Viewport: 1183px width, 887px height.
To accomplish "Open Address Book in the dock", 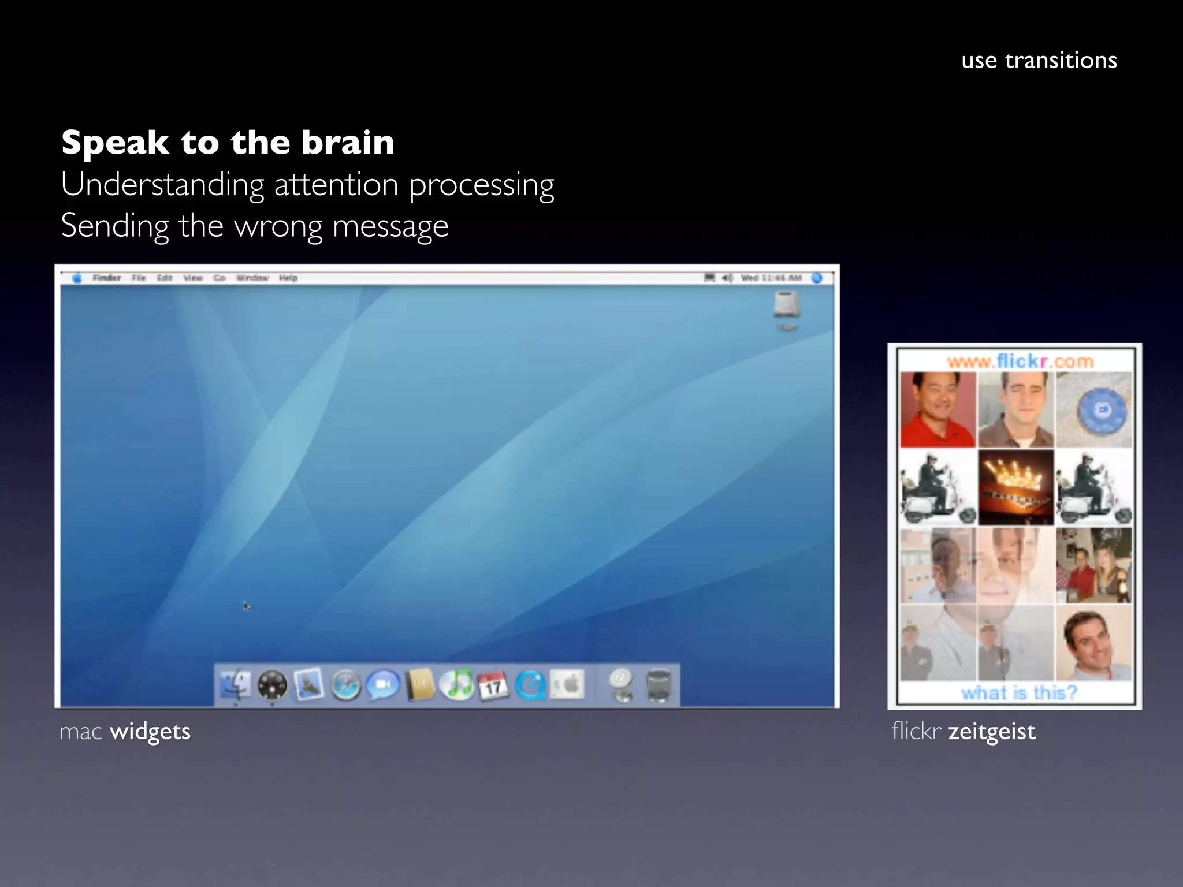I will 420,685.
